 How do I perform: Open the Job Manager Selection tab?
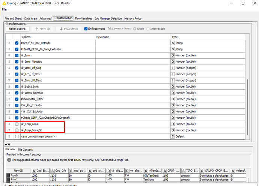(108, 18)
